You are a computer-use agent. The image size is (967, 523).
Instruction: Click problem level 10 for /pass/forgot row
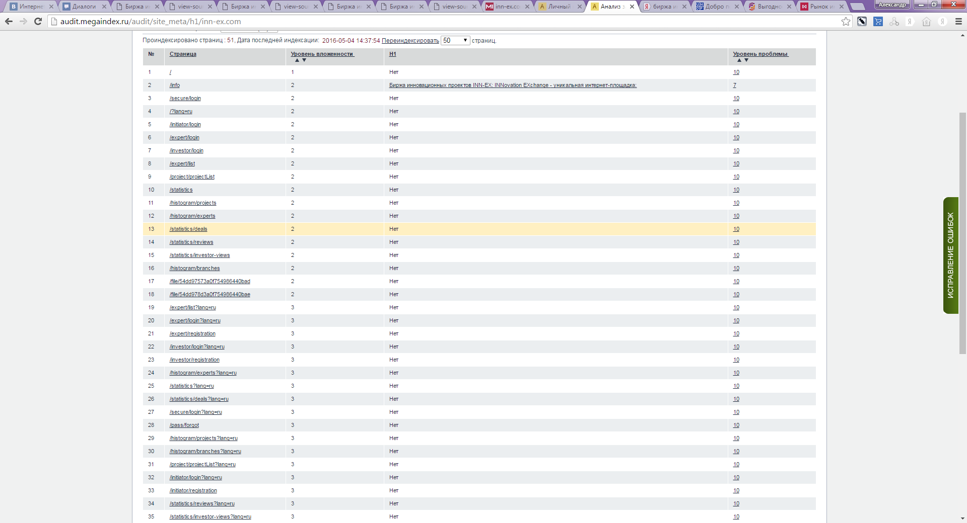click(736, 425)
